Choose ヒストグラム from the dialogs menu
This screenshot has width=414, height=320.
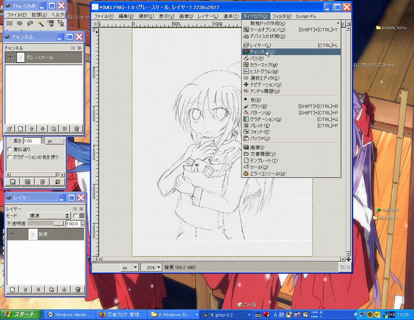(291, 72)
